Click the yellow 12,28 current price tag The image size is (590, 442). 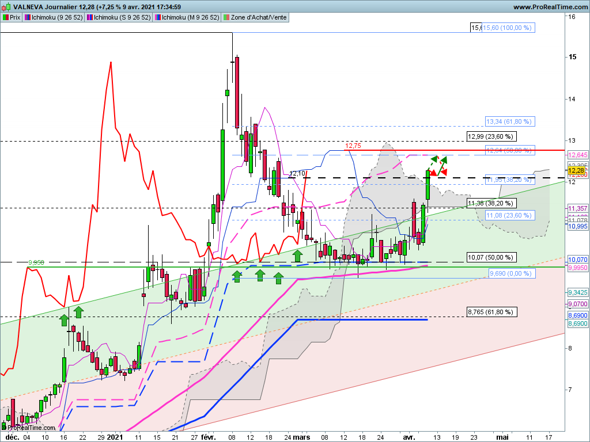click(x=576, y=170)
